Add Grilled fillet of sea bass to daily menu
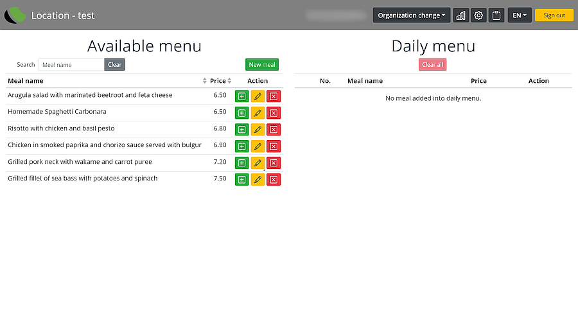578x325 pixels. [x=242, y=179]
